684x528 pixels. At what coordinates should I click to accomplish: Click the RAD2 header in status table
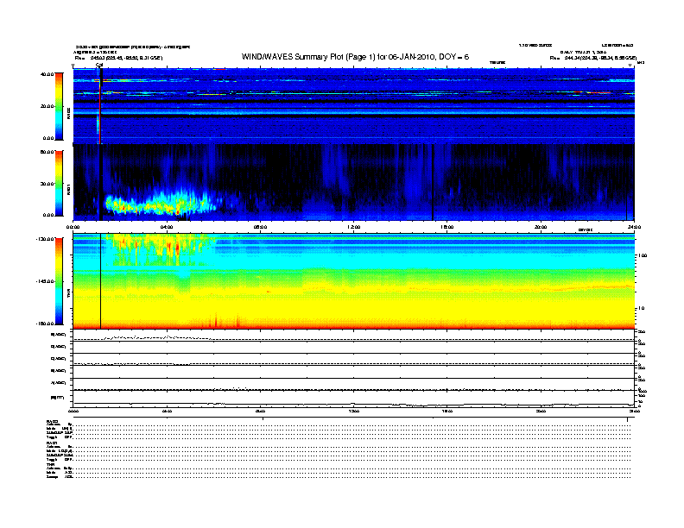[x=53, y=421]
